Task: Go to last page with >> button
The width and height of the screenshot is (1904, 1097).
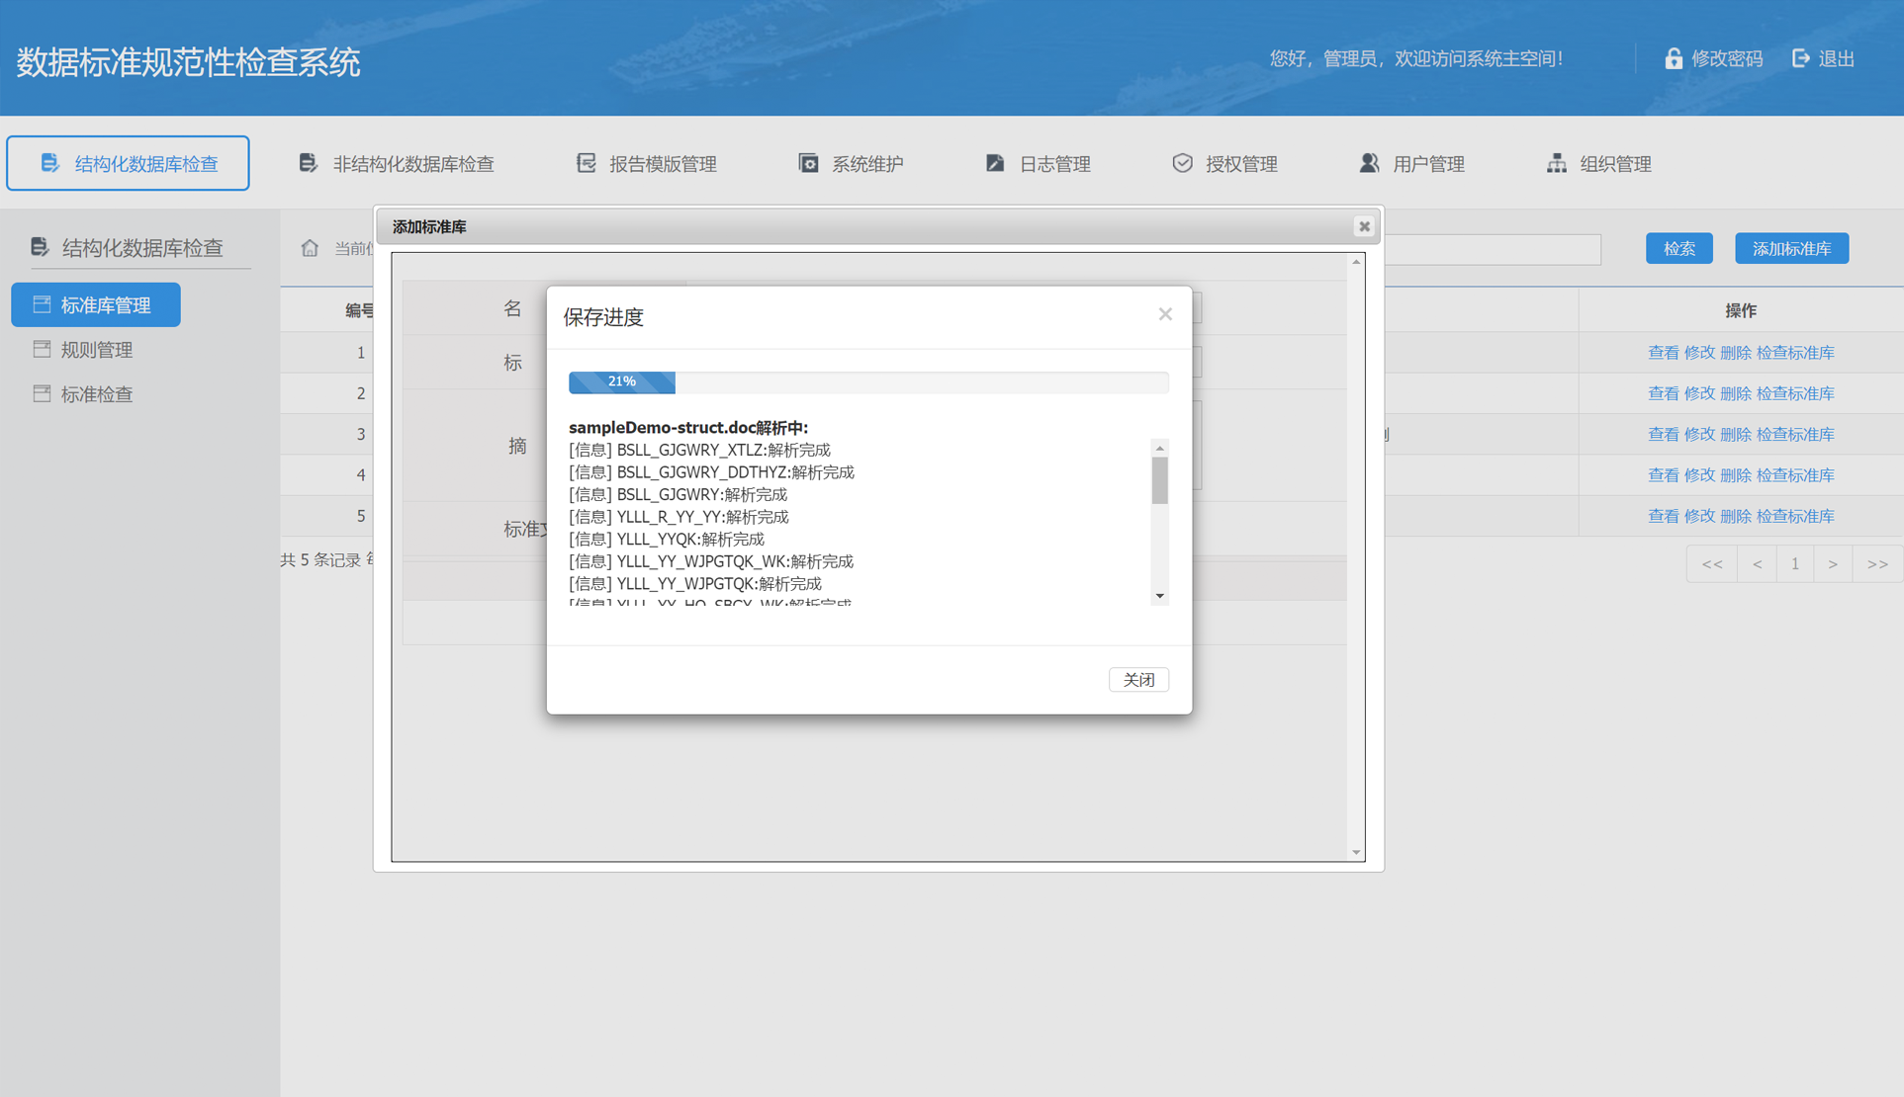Action: 1876,564
